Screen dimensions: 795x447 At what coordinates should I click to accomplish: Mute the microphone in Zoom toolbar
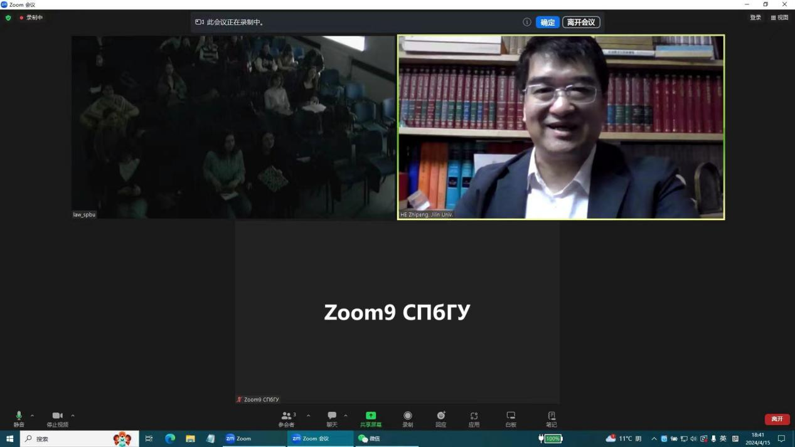(x=19, y=418)
